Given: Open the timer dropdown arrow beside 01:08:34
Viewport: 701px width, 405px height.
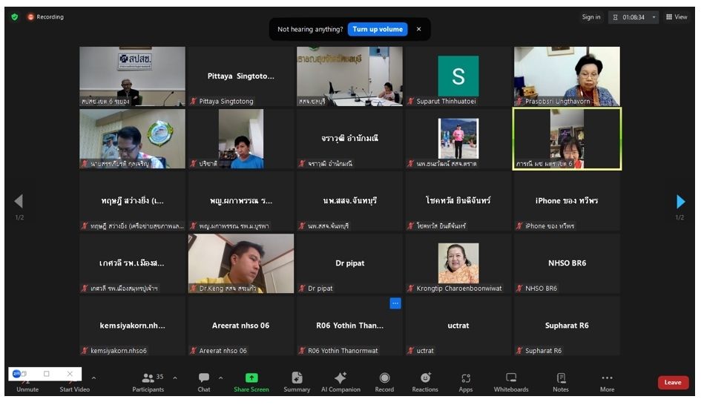Looking at the screenshot, I should [654, 17].
